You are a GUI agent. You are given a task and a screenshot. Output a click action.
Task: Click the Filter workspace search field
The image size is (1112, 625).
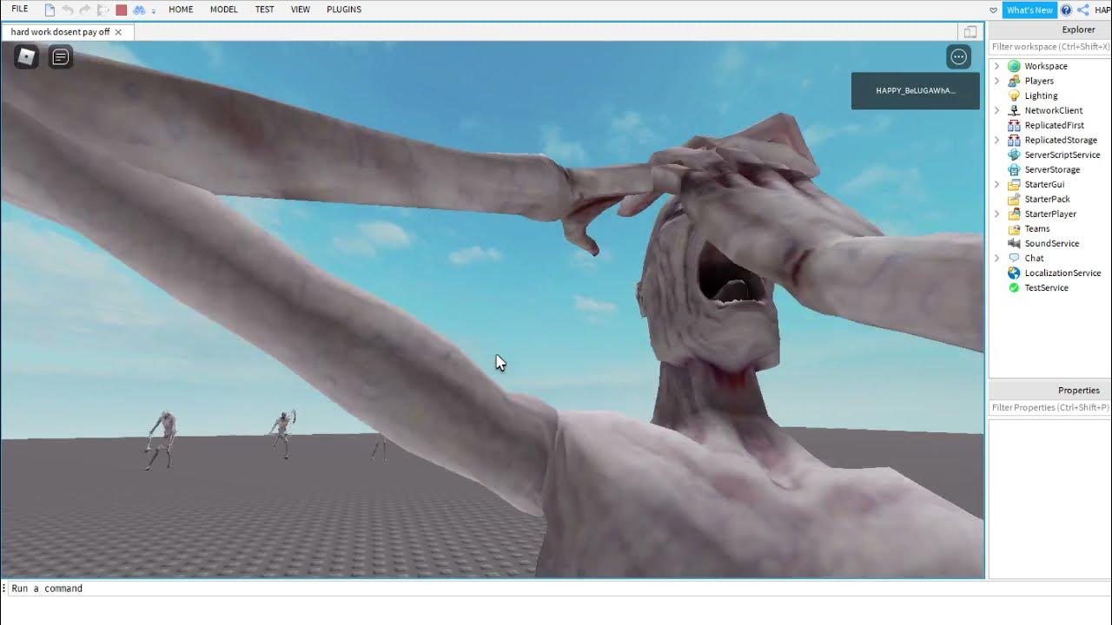pos(1050,47)
